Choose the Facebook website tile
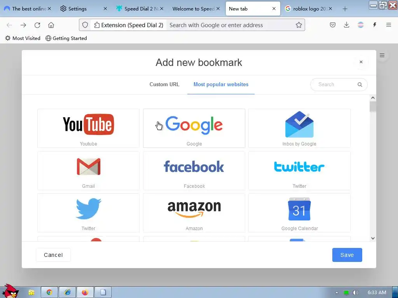 (x=194, y=171)
